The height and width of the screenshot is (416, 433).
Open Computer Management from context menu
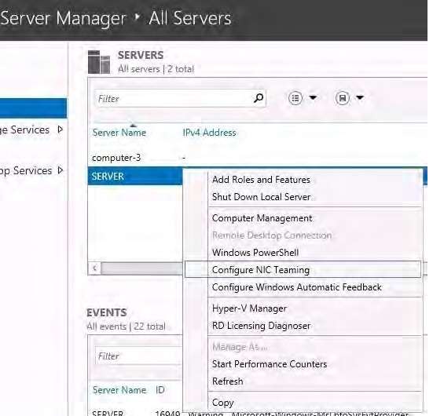point(262,218)
